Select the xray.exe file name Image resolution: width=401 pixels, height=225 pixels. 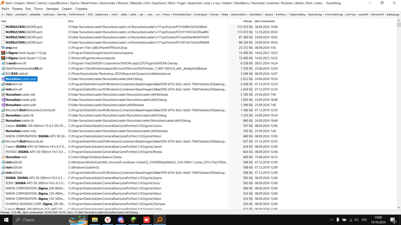pyautogui.click(x=12, y=48)
